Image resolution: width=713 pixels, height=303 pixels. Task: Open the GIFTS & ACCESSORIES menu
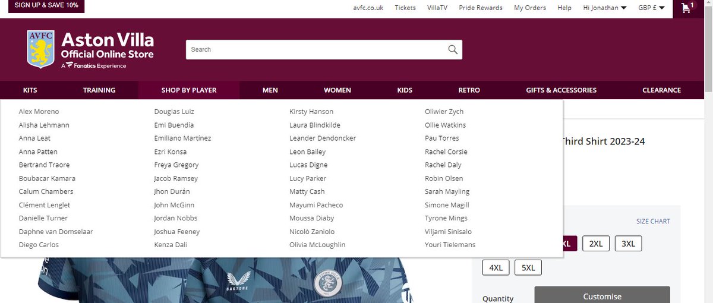pyautogui.click(x=561, y=90)
